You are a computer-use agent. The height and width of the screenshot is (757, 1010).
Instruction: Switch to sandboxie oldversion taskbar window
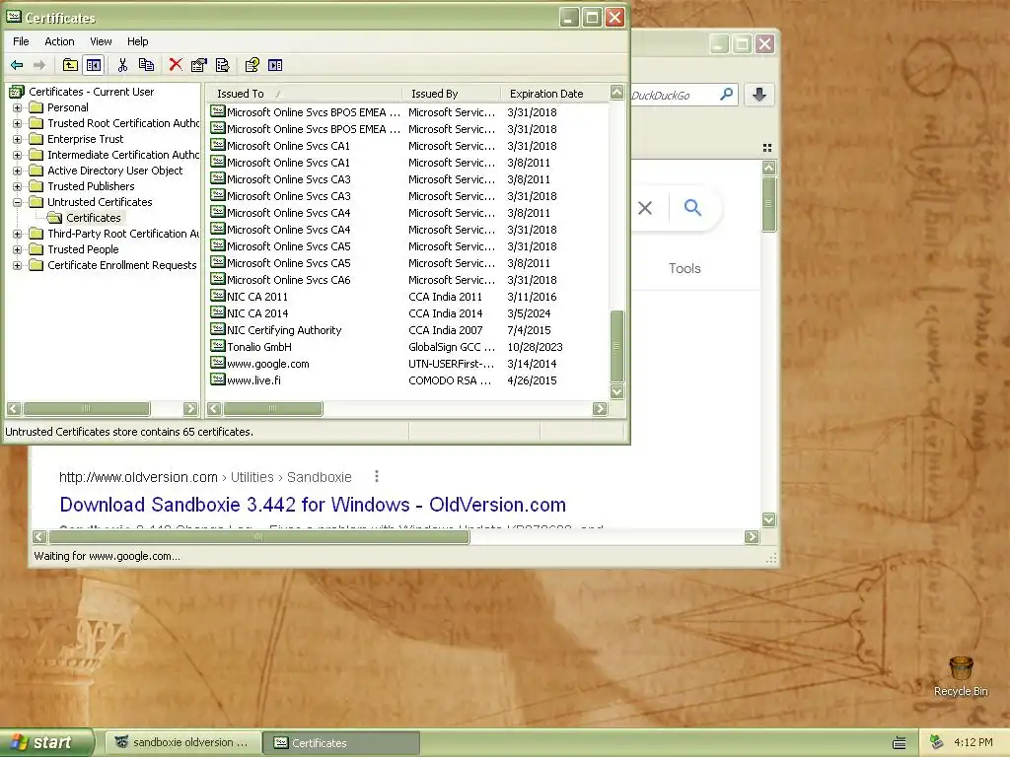[x=182, y=742]
